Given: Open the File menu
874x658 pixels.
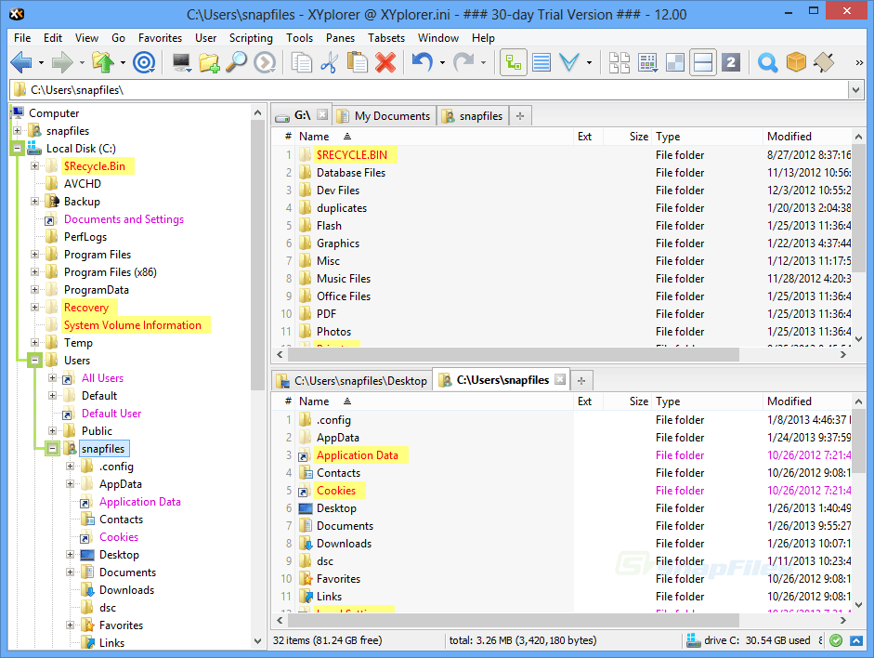Looking at the screenshot, I should pos(22,38).
